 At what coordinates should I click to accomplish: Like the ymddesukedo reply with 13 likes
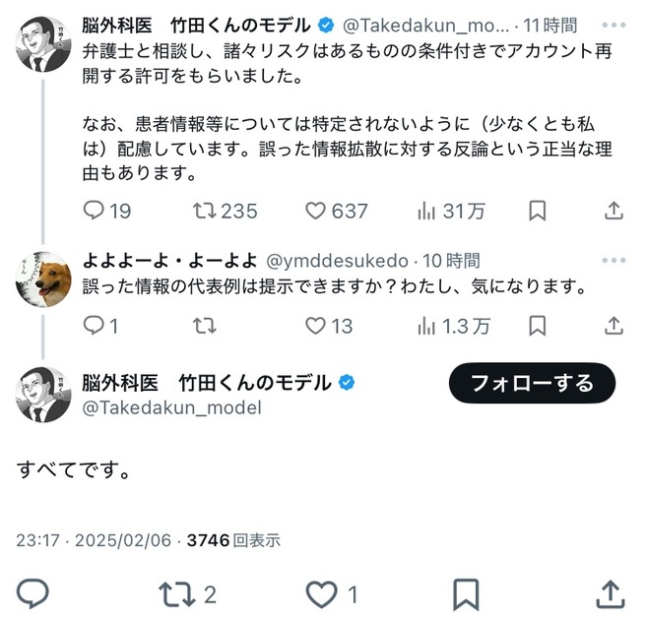[x=329, y=326]
